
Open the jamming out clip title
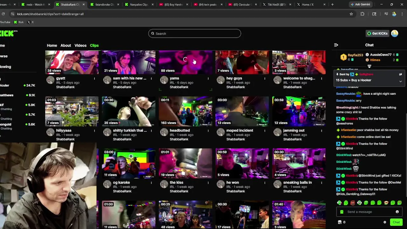294,130
